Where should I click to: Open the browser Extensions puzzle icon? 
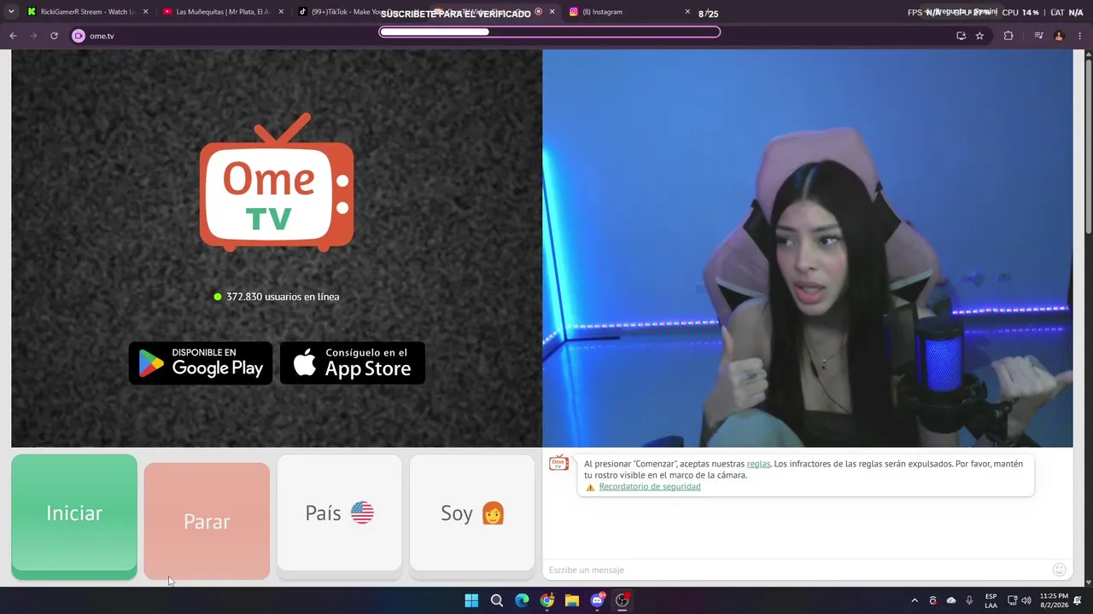click(x=1008, y=36)
